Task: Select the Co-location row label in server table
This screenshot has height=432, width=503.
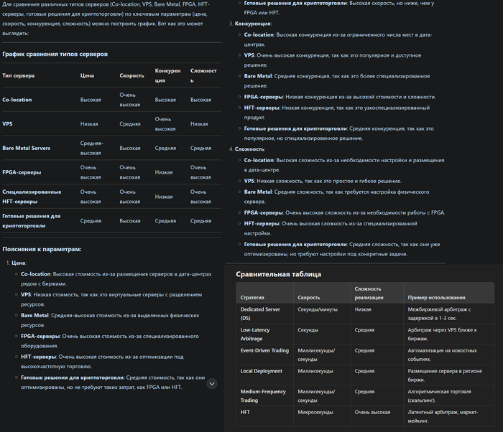Action: tap(17, 100)
